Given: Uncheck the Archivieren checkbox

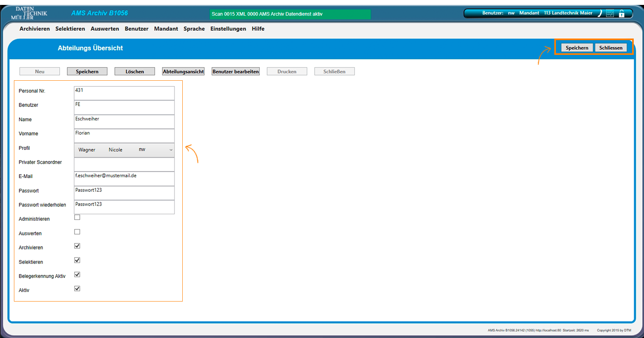Looking at the screenshot, I should coord(77,246).
